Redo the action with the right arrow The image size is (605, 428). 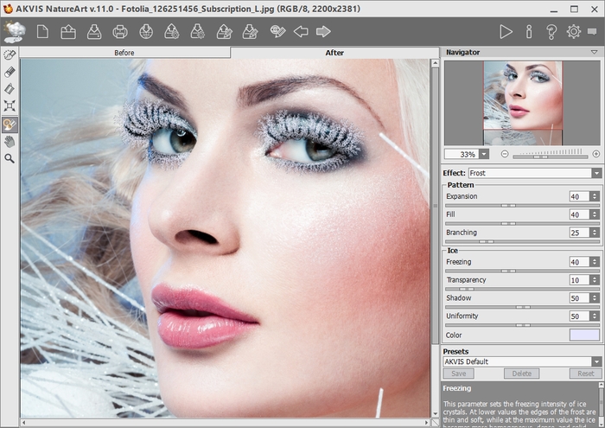pyautogui.click(x=323, y=32)
